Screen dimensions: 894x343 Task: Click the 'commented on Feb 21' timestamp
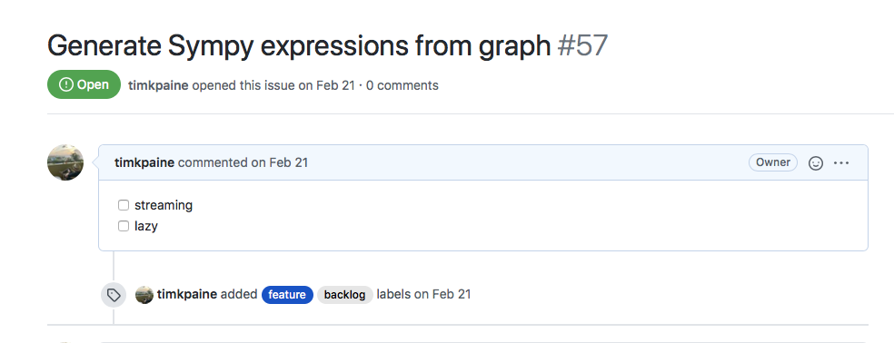pyautogui.click(x=243, y=162)
